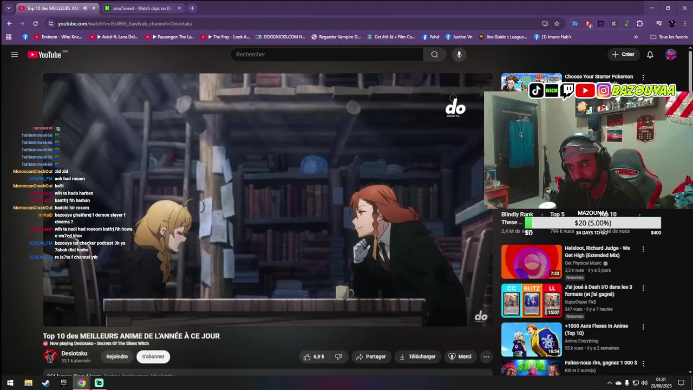This screenshot has width=693, height=390.
Task: Open options for Choose Your Starter Pokemon
Action: point(643,78)
